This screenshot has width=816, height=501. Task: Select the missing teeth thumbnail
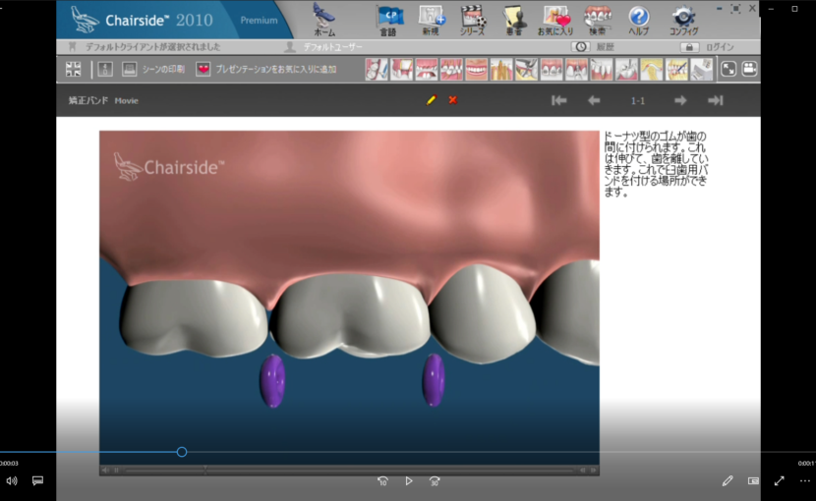pyautogui.click(x=427, y=69)
